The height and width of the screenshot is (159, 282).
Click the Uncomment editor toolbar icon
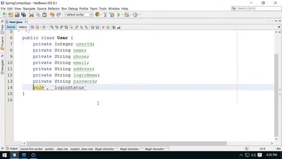(119, 27)
